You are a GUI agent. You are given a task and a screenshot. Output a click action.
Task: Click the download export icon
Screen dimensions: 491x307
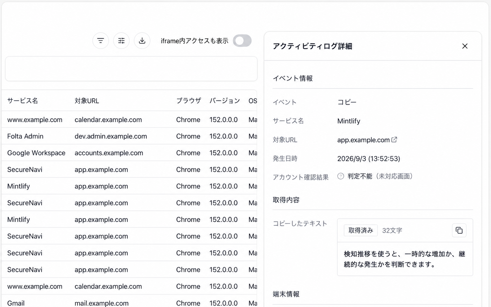[142, 41]
